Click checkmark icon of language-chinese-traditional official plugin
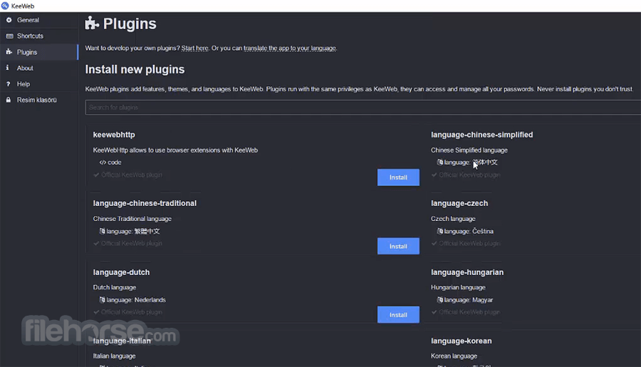 click(96, 244)
